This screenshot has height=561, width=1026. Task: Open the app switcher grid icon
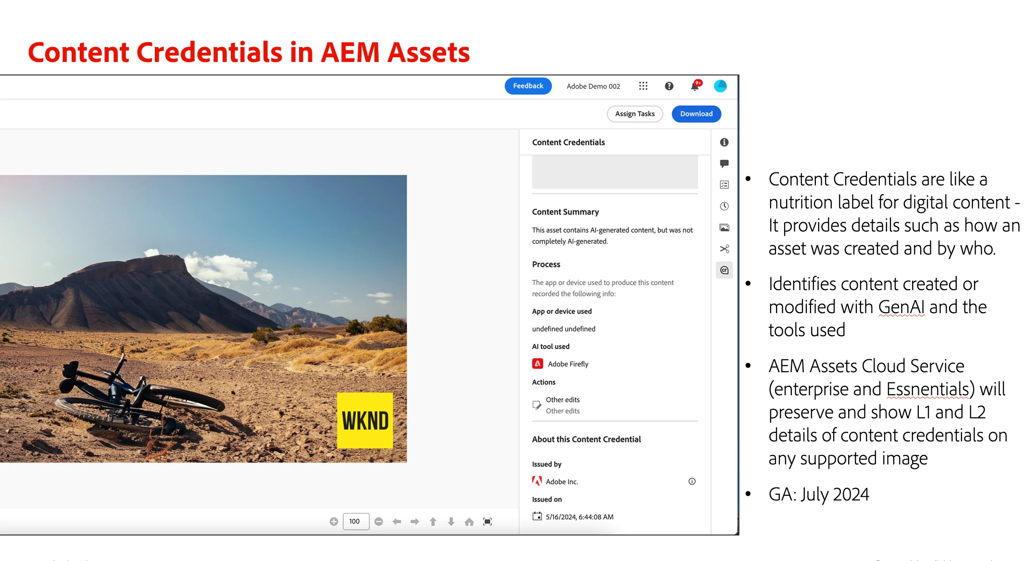point(643,86)
